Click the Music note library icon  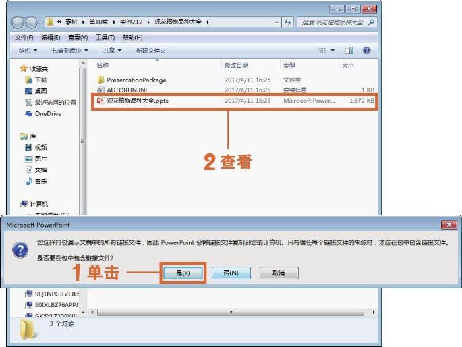tap(28, 181)
